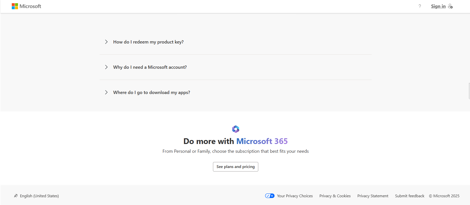Click See plans and pricing button
The width and height of the screenshot is (470, 205).
(236, 167)
